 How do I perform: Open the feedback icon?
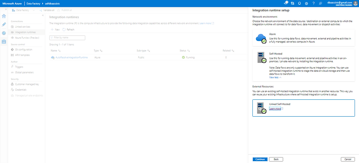pyautogui.click(x=320, y=3)
